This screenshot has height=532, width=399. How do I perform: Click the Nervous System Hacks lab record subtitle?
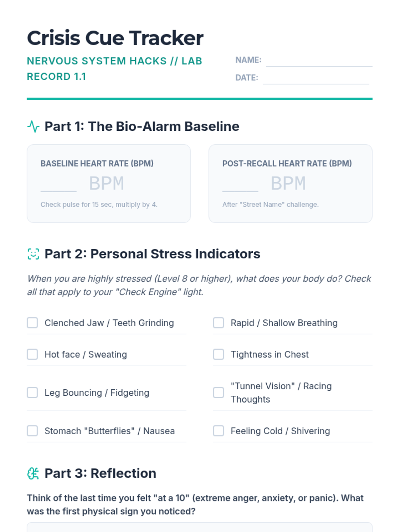click(114, 68)
